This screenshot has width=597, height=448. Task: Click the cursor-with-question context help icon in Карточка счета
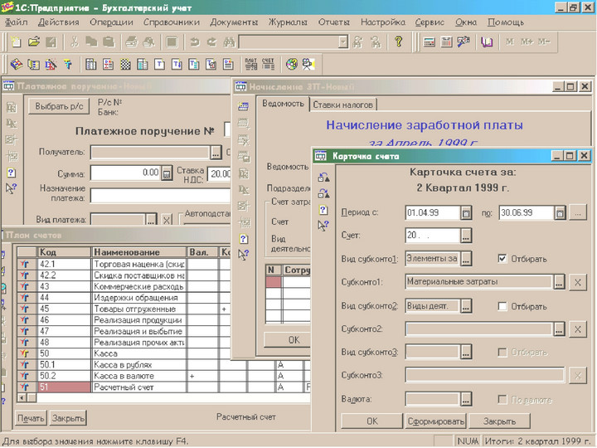[x=323, y=226]
